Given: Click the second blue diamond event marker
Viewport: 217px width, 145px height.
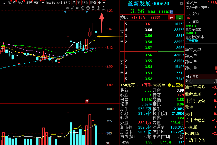Looking at the screenshot, I should 87,12.
